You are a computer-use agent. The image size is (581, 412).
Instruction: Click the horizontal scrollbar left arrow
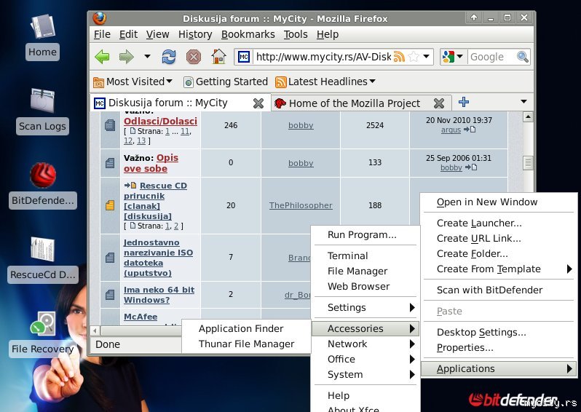95,330
